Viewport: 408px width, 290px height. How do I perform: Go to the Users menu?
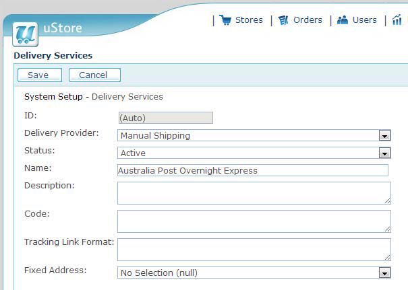click(x=365, y=20)
